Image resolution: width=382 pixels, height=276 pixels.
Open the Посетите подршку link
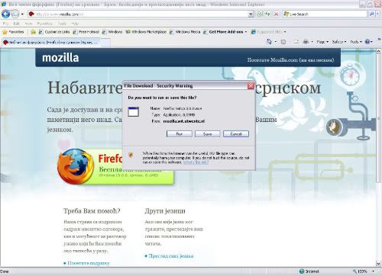click(x=89, y=263)
